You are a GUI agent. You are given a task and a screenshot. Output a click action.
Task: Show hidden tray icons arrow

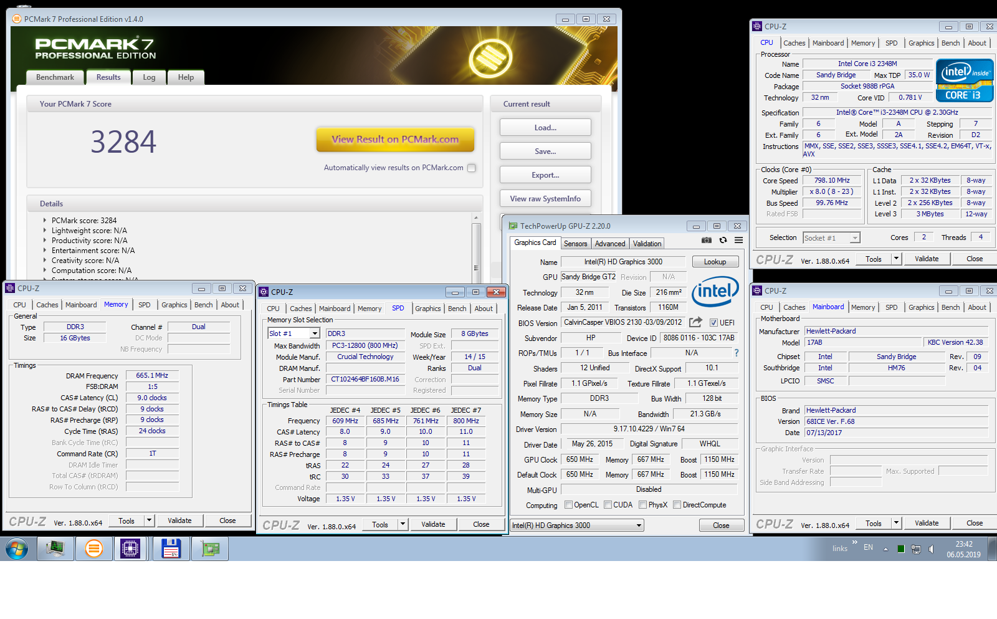click(885, 549)
